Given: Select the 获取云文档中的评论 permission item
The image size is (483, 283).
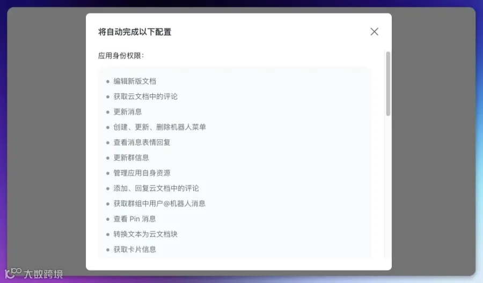Looking at the screenshot, I should [145, 96].
